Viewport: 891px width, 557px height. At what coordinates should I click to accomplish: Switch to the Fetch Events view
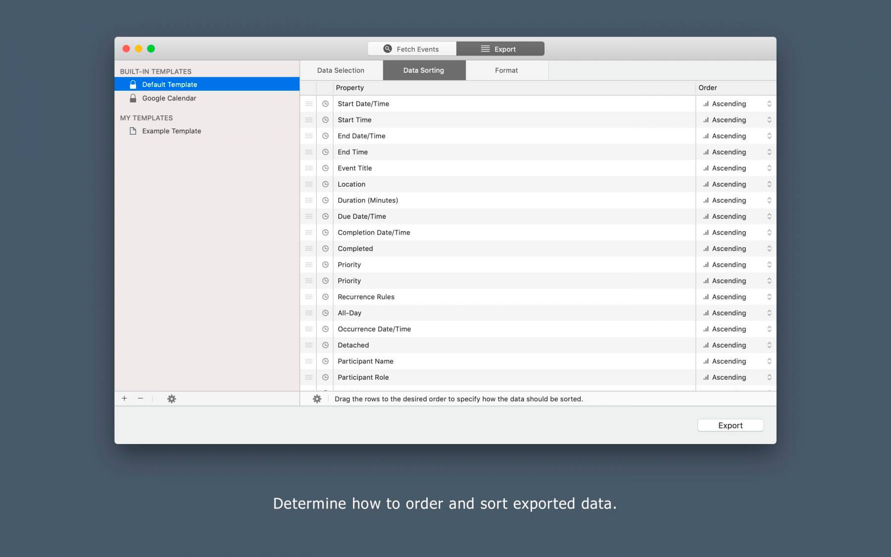412,49
